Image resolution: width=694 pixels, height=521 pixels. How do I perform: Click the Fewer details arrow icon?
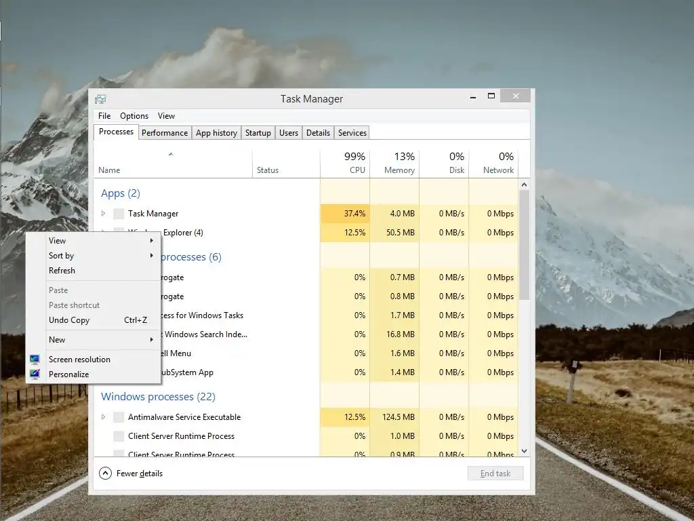(x=105, y=473)
